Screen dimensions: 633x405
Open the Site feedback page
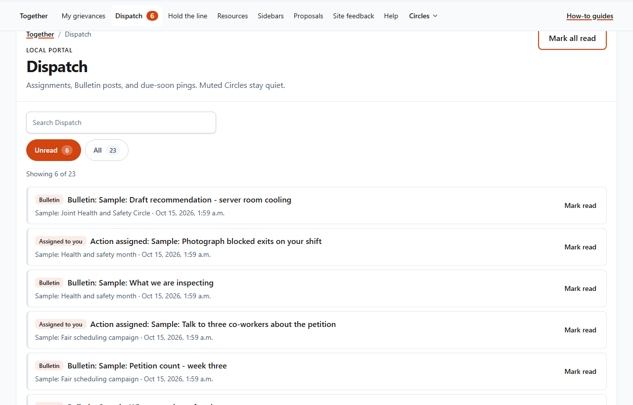(354, 16)
